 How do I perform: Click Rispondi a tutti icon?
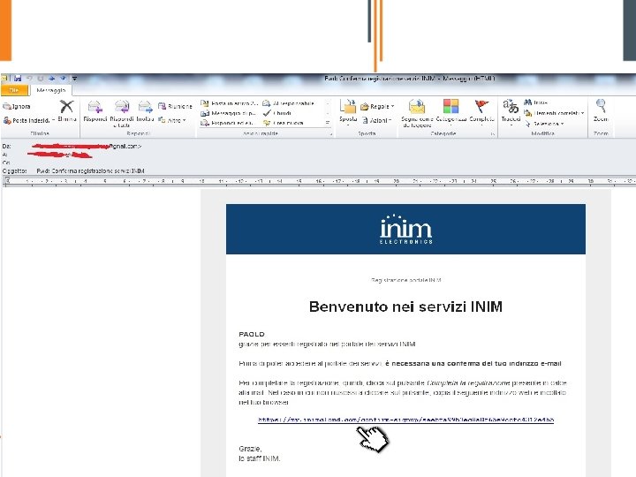(x=122, y=114)
